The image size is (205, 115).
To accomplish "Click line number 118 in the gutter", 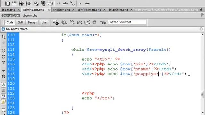I will click(11, 74).
